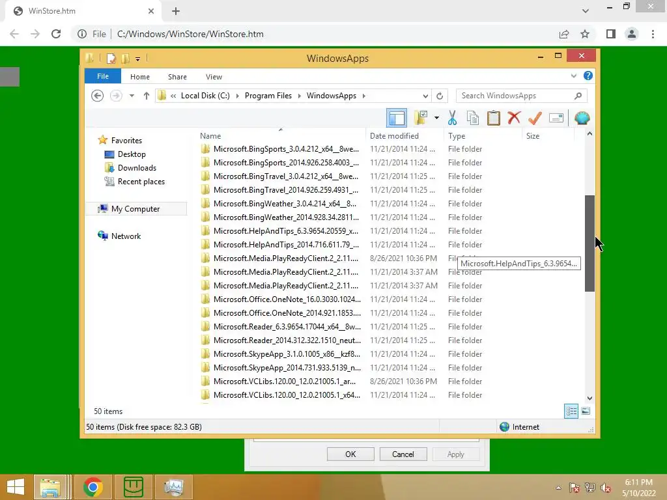Open the Windows Start button

point(16,487)
